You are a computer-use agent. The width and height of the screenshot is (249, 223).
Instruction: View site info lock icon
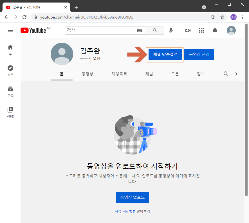point(35,17)
